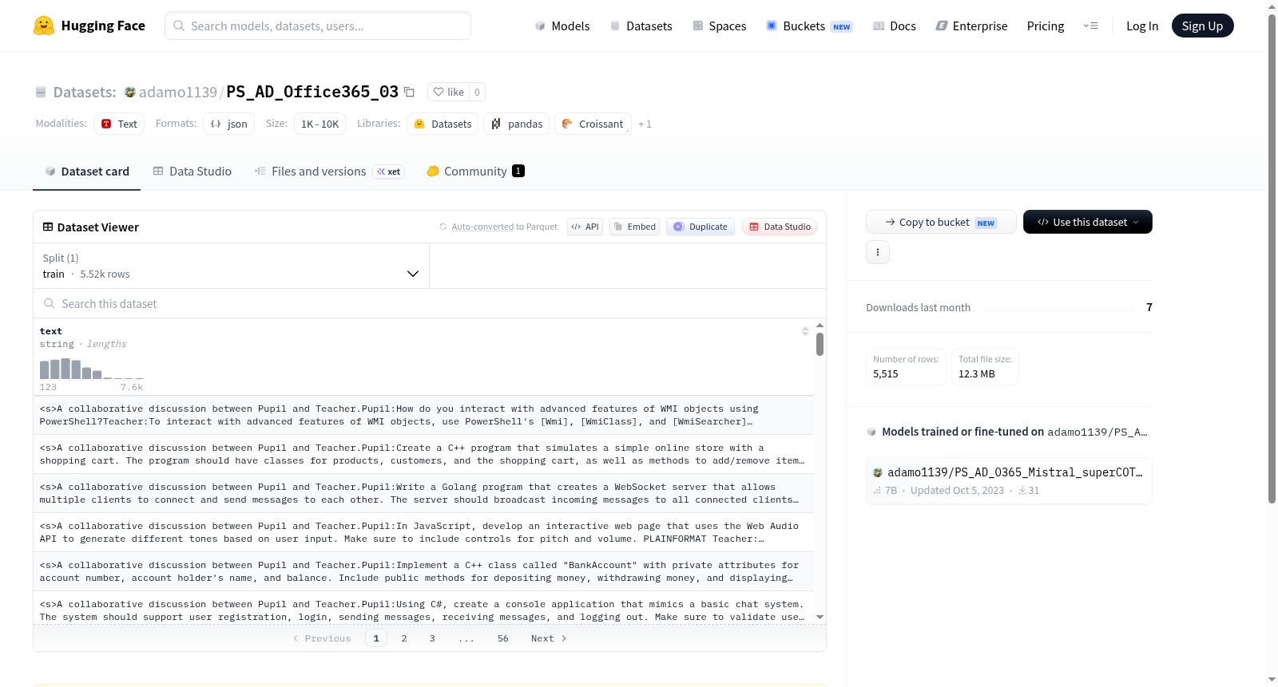Click the Text modality tag
Image resolution: width=1278 pixels, height=687 pixels.
(x=119, y=124)
